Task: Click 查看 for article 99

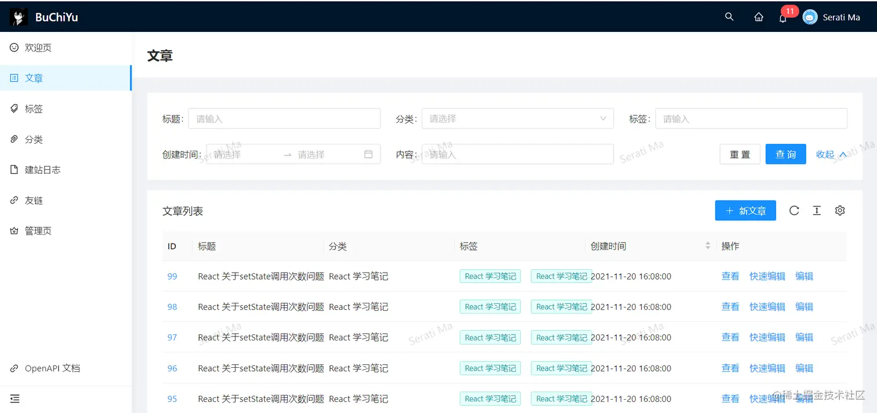Action: point(730,276)
